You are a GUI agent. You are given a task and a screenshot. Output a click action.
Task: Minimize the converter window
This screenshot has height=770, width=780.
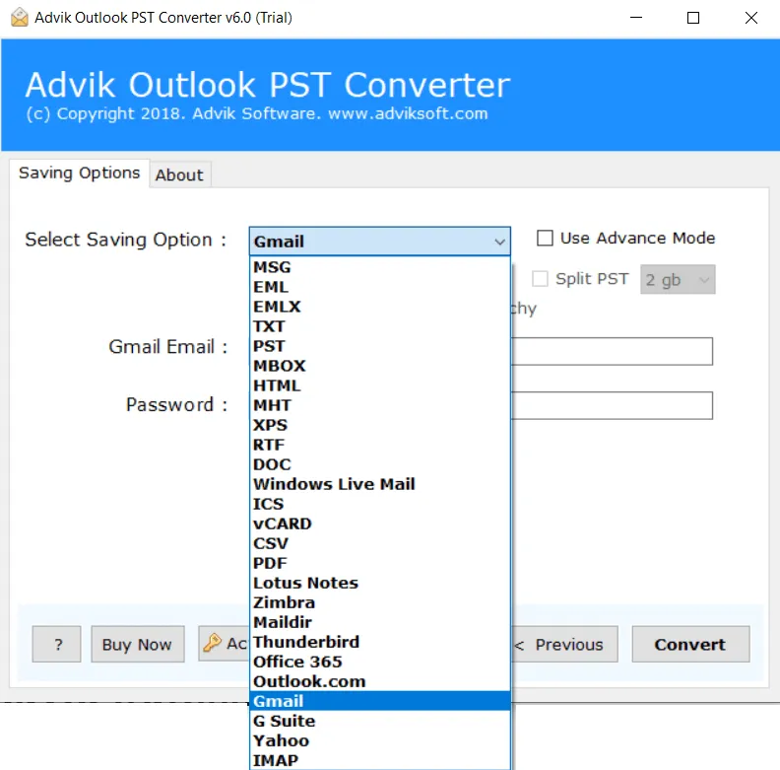pyautogui.click(x=636, y=18)
